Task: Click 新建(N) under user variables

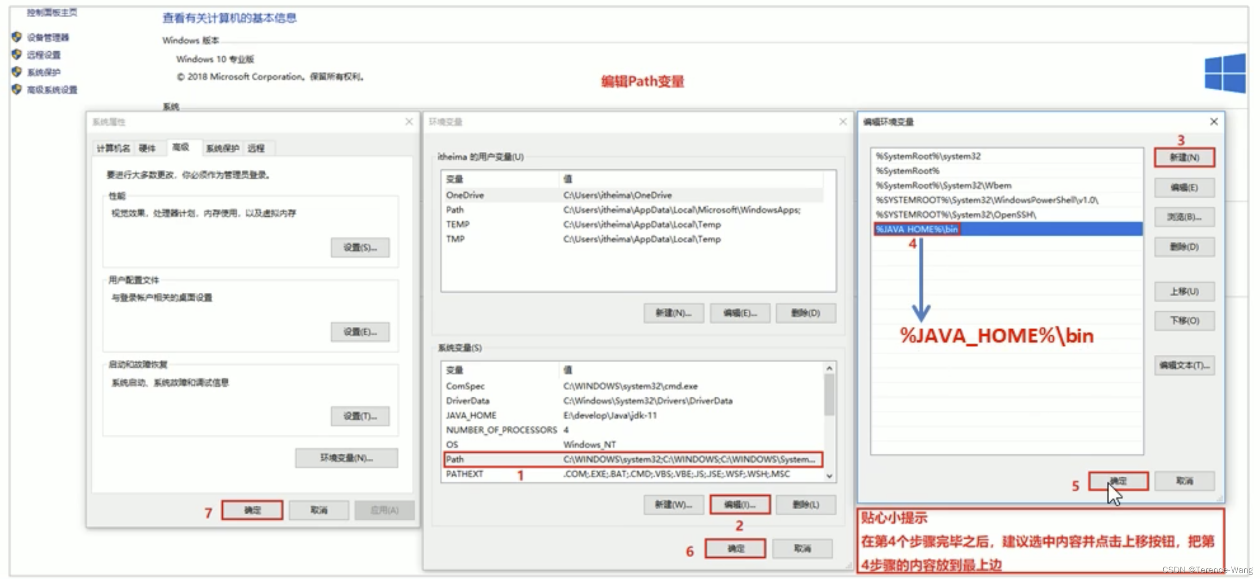Action: click(674, 313)
